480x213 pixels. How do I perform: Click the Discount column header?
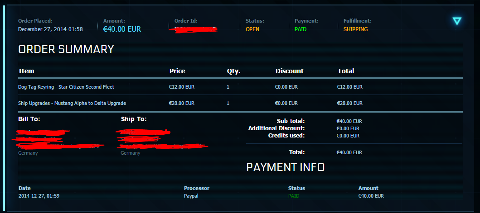289,71
